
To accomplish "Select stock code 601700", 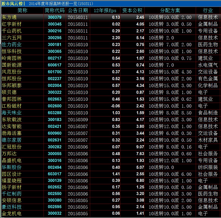I will click(55, 72).
